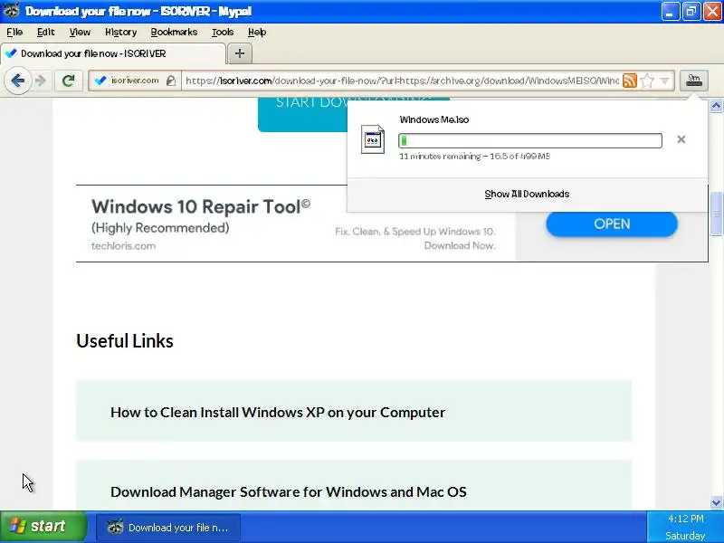
Task: Click the padlock security icon
Action: 171,81
